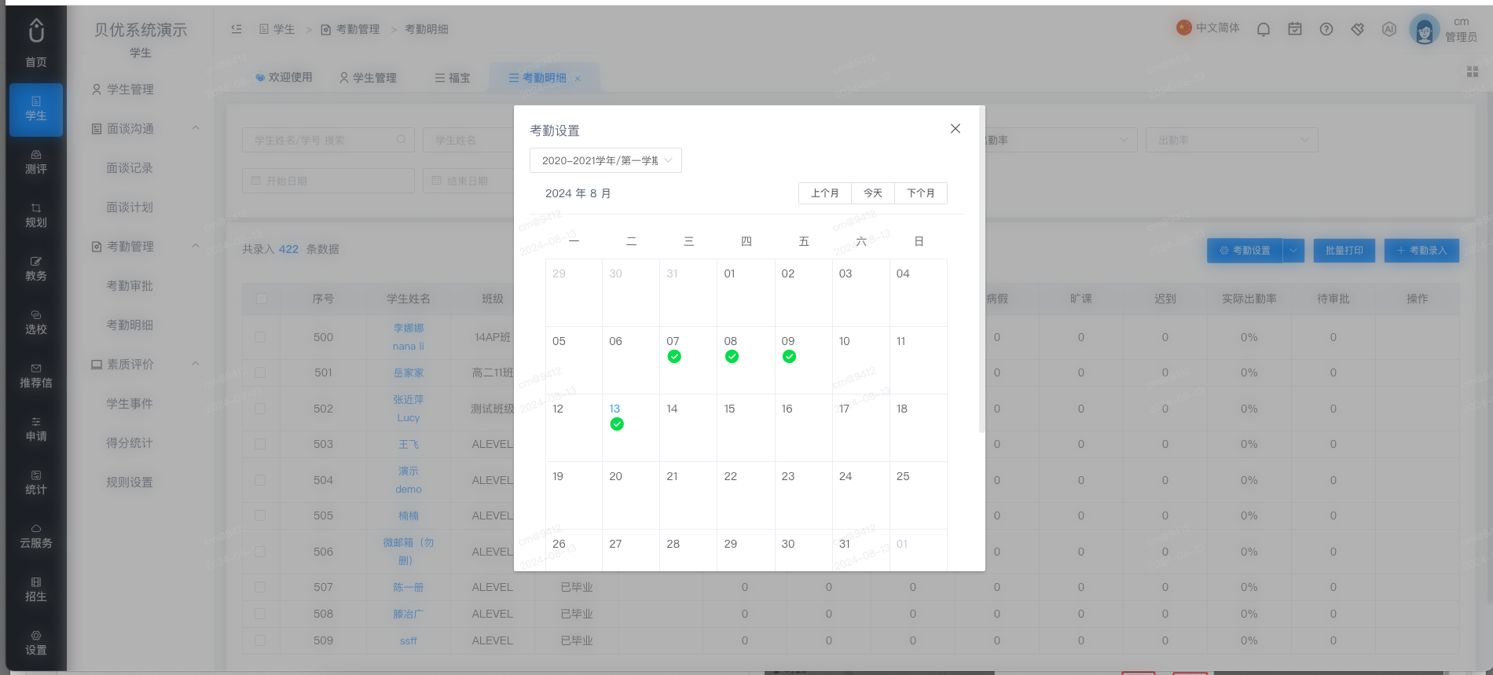The width and height of the screenshot is (1493, 675).
Task: Collapse the sidebar menu toggle icon
Action: (237, 29)
